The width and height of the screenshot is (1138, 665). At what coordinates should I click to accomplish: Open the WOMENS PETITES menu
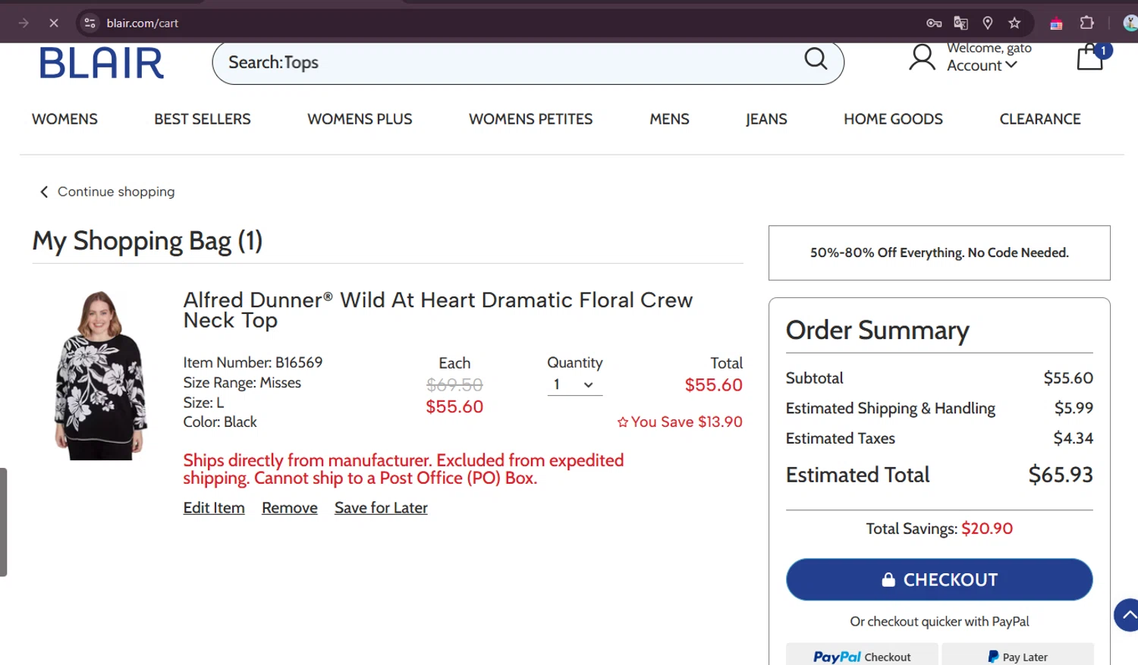(531, 119)
